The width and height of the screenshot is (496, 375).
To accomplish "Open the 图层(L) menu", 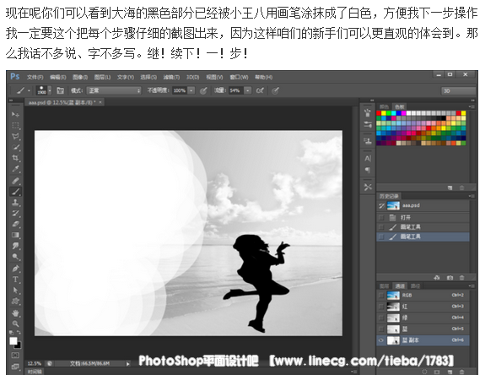I will click(x=103, y=78).
